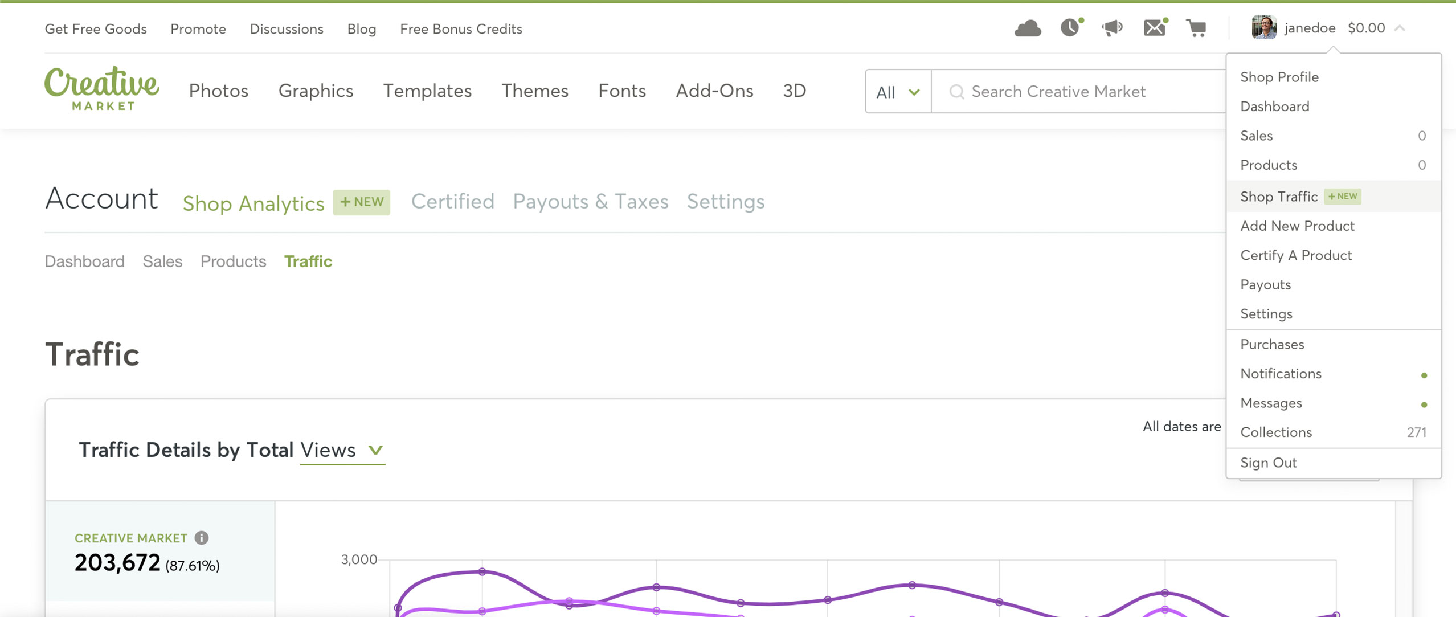Choose Add New Product menu entry
Screen dimensions: 1456x617
tap(1334, 226)
